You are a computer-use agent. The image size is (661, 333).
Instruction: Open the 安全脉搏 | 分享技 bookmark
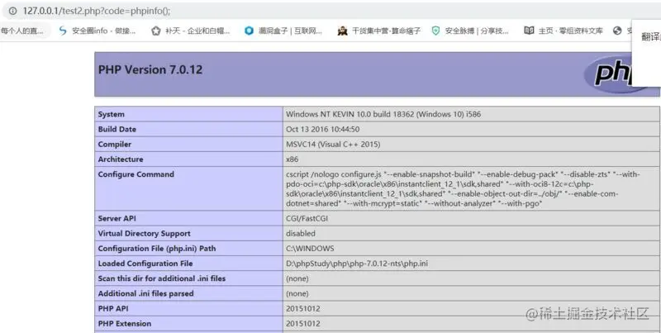[x=470, y=31]
